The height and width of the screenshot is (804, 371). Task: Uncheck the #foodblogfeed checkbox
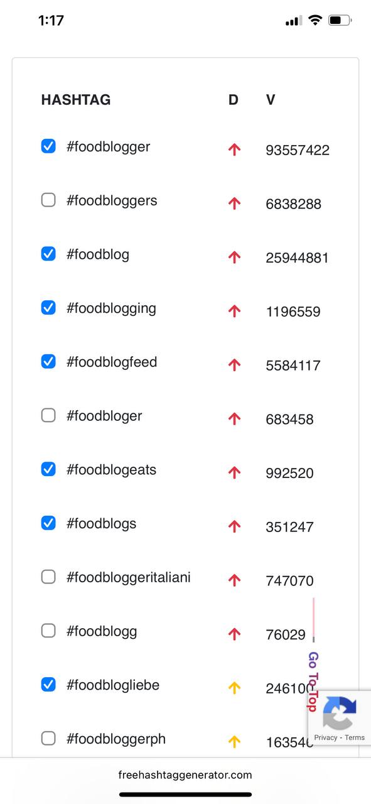click(48, 361)
